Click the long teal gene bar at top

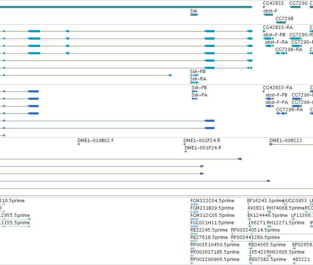(126, 7)
